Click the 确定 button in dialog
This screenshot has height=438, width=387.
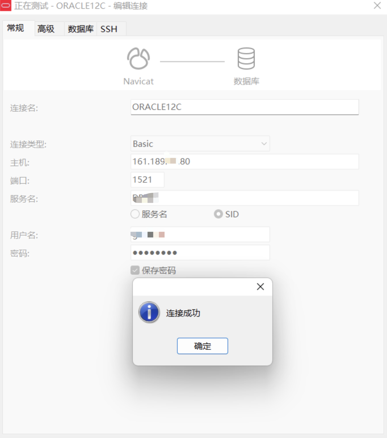tap(202, 346)
